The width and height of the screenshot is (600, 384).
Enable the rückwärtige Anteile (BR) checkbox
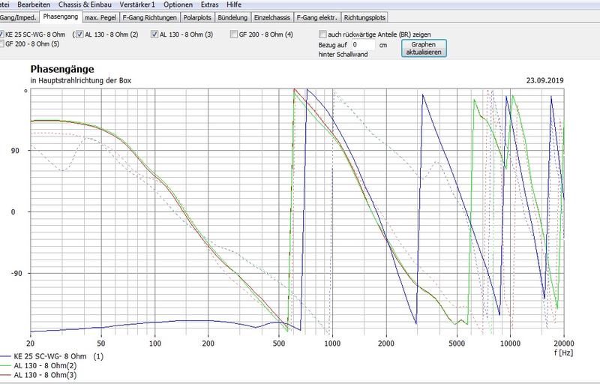pyautogui.click(x=322, y=34)
